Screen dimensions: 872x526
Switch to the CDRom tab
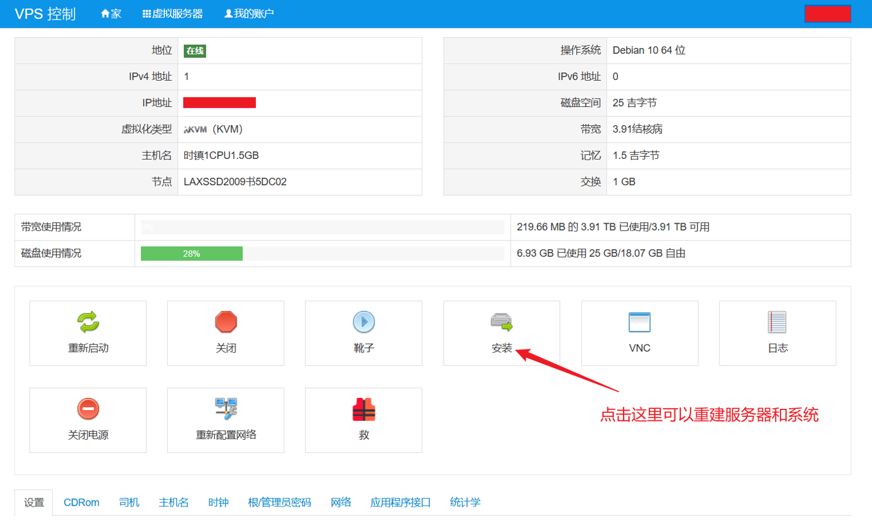pos(81,502)
